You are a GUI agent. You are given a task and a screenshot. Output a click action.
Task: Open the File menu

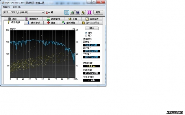(x=6, y=7)
